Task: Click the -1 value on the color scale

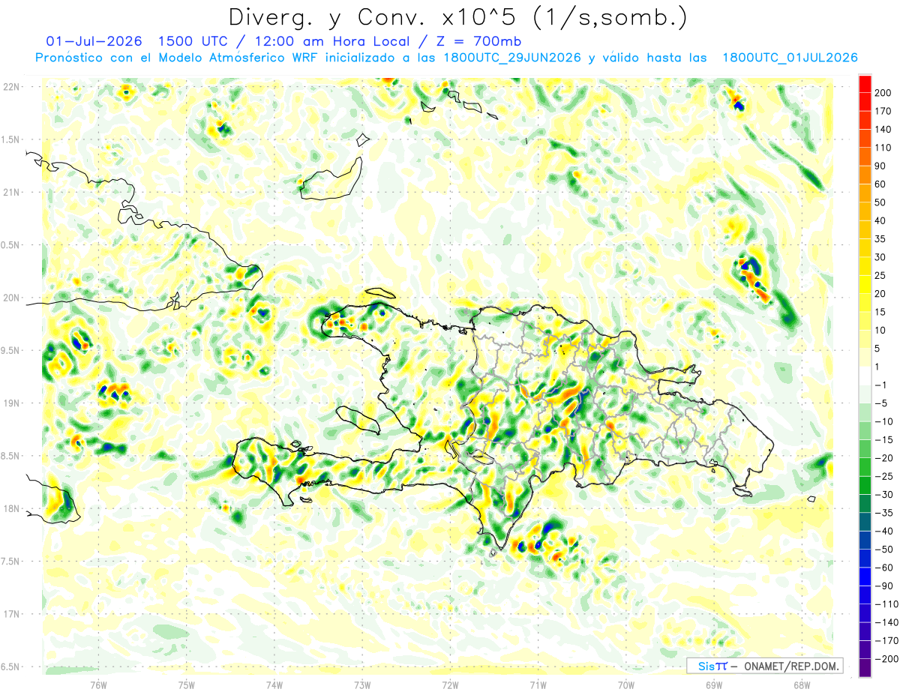Action: [881, 385]
